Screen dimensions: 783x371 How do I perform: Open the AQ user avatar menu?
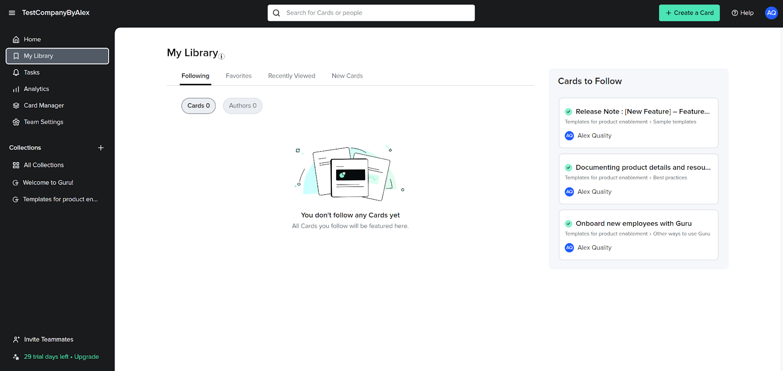(x=771, y=13)
